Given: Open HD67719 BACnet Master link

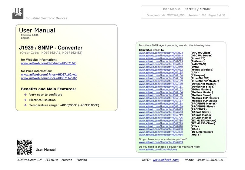Looking at the screenshot, I should 161,115.
